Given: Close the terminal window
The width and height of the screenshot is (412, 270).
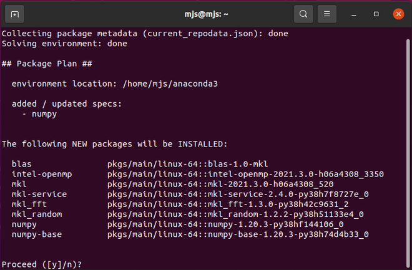Looking at the screenshot, I should click(x=398, y=14).
